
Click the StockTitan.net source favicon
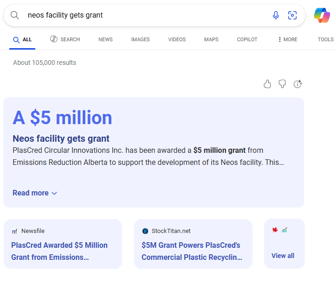point(145,231)
